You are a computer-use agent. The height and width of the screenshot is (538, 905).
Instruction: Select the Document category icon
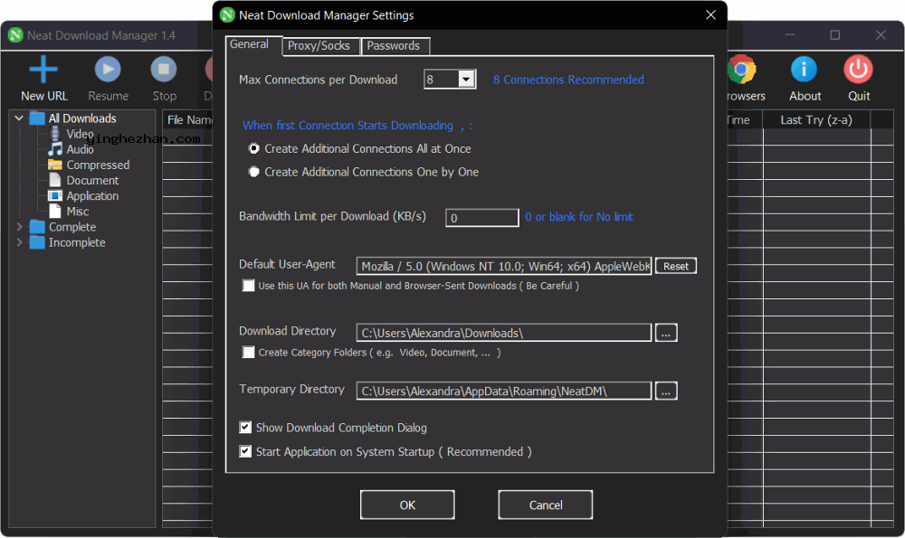coord(55,180)
